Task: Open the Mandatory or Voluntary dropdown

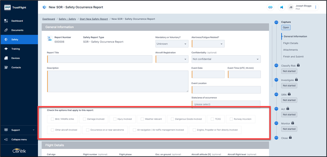Action: [171, 44]
